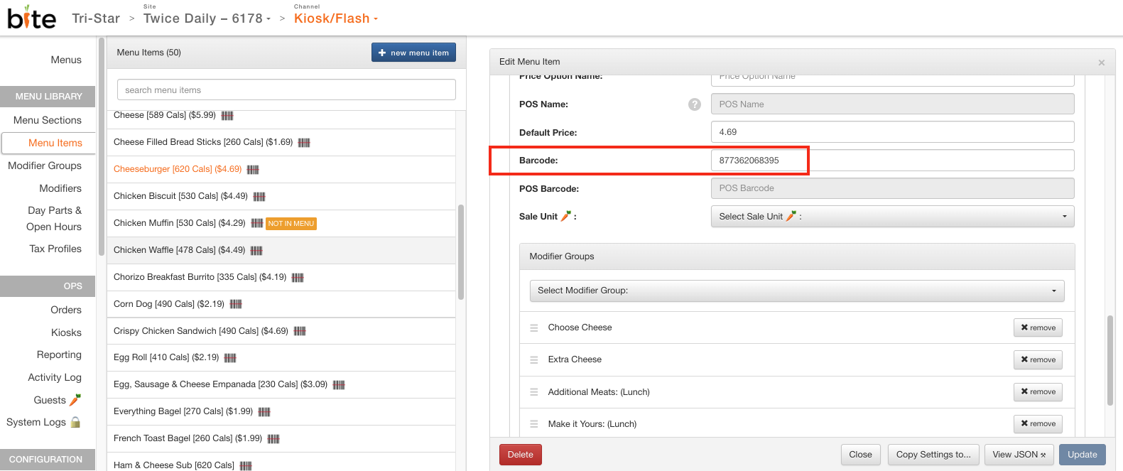Screen dimensions: 1123x471
Task: Click barcode icon next to Egg Roll
Action: pos(230,358)
